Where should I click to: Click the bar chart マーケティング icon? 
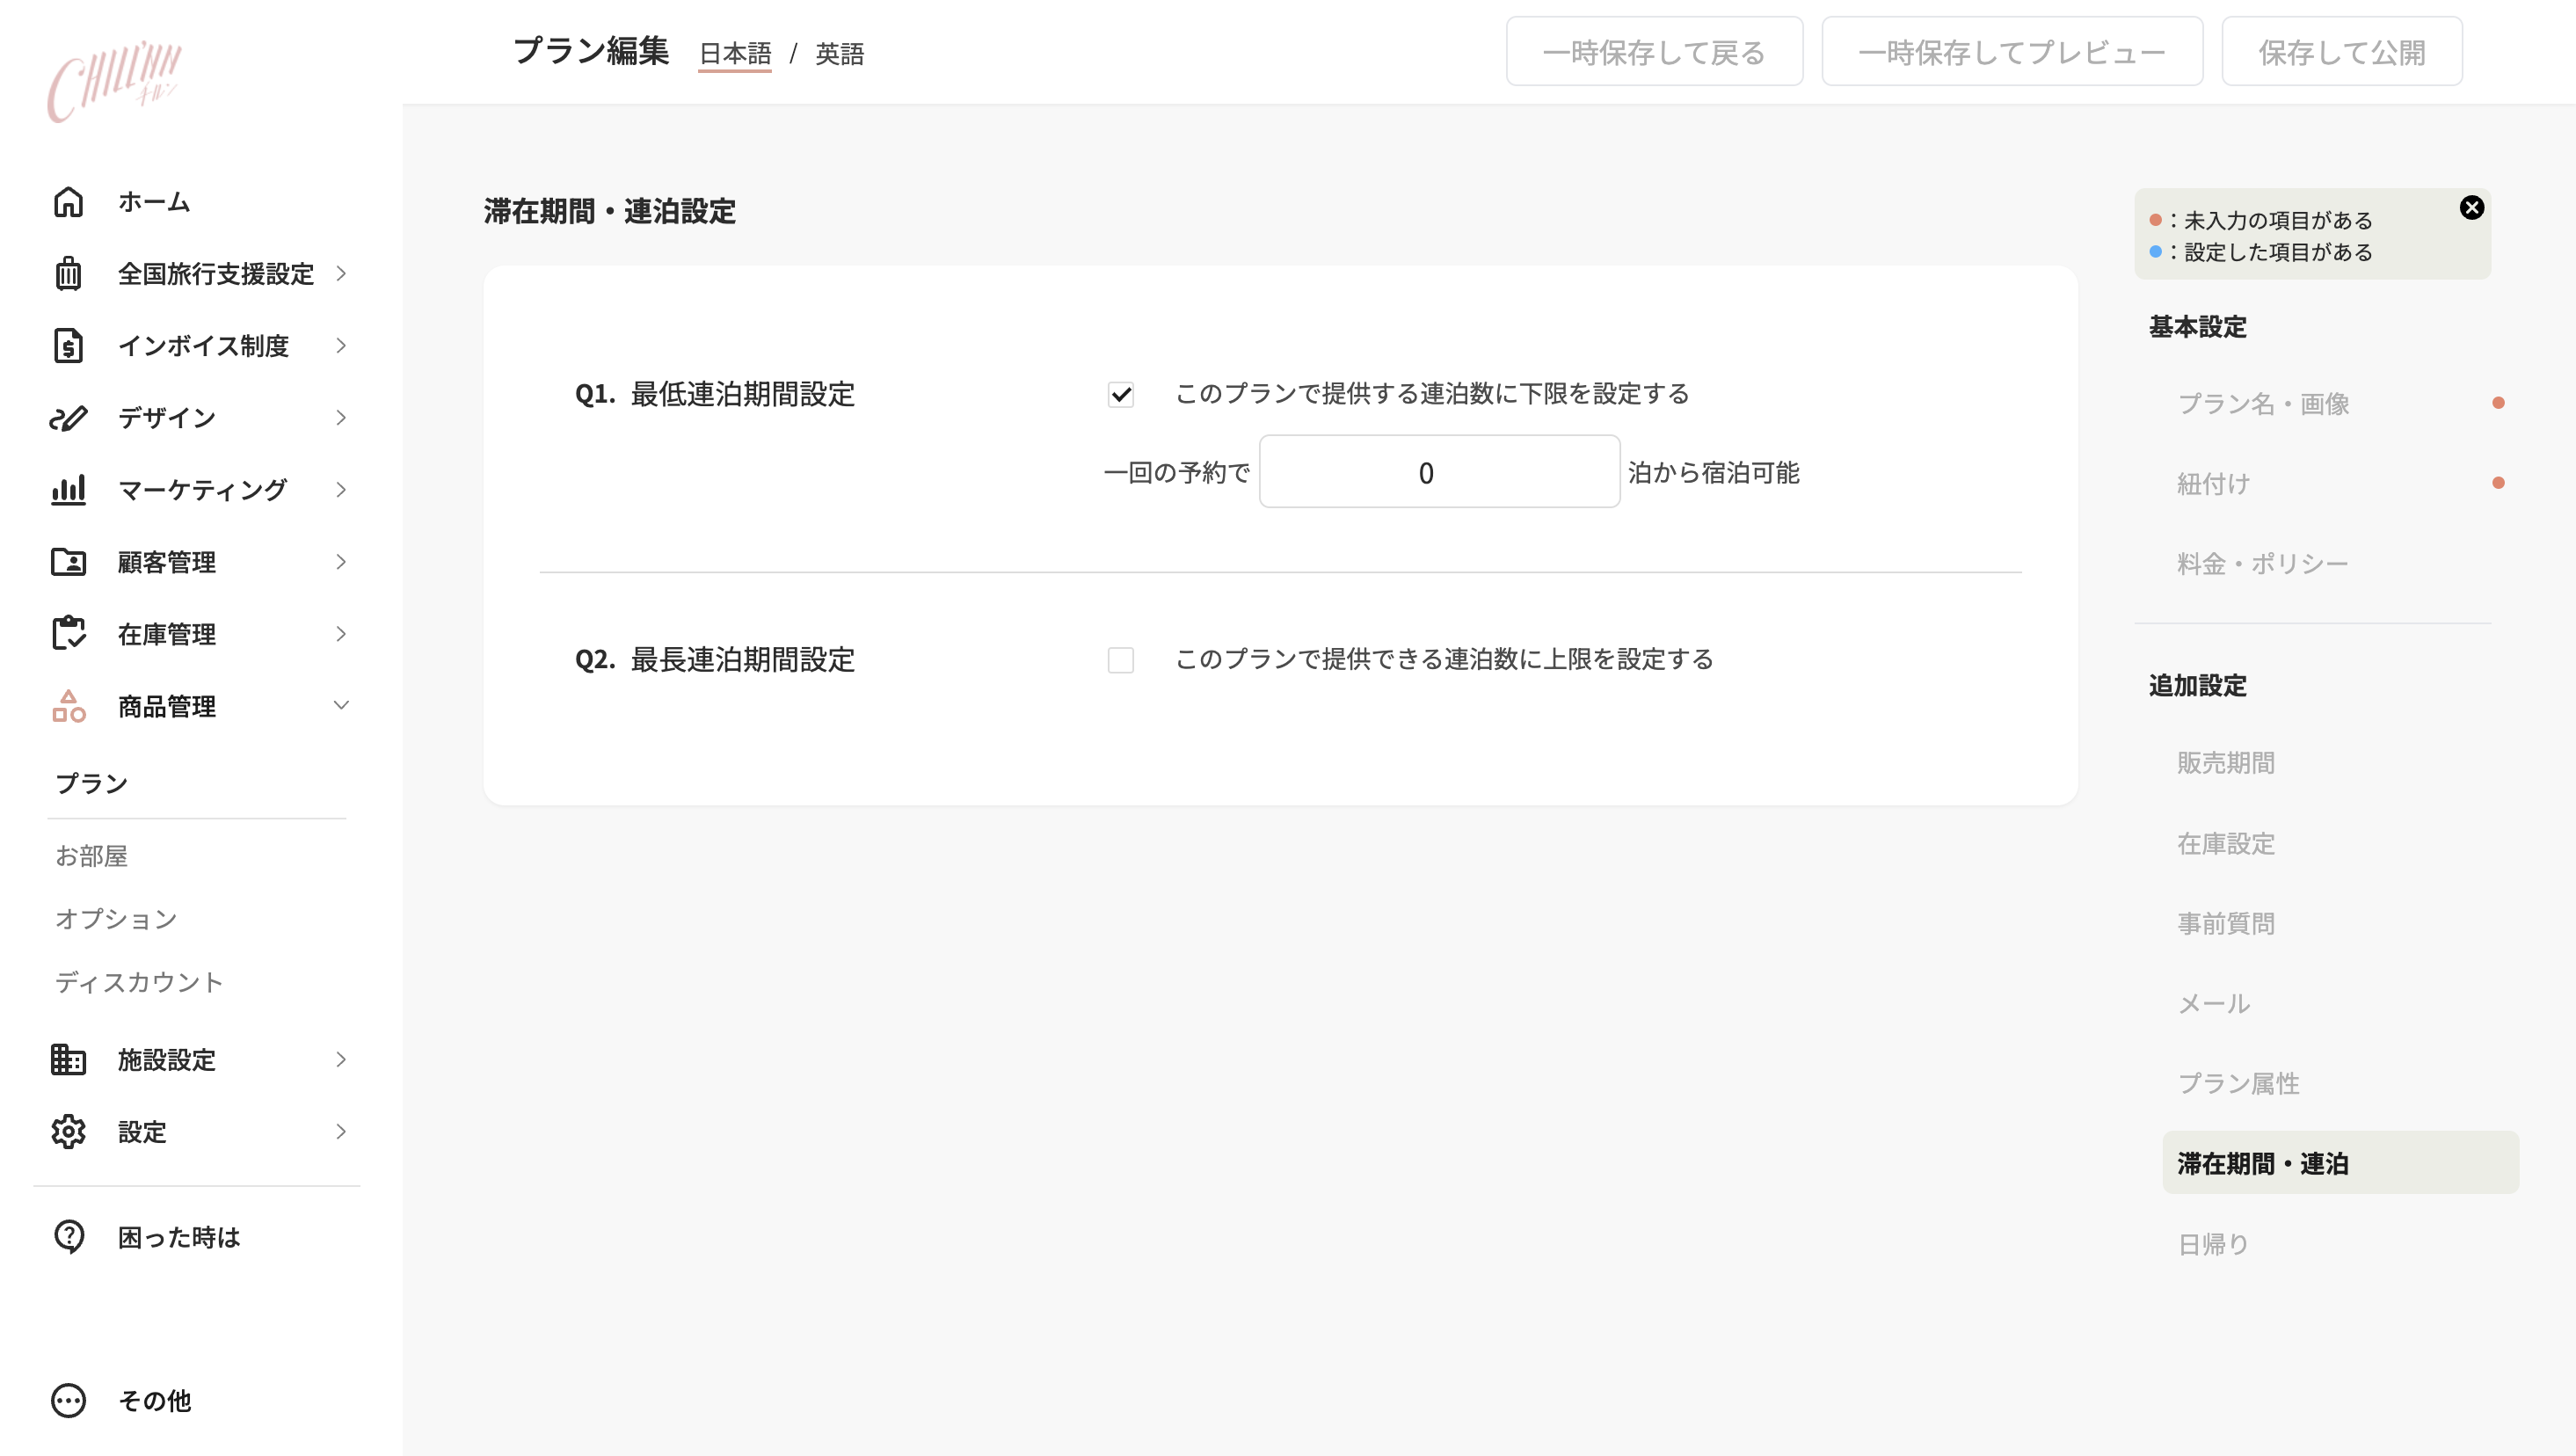pyautogui.click(x=68, y=490)
